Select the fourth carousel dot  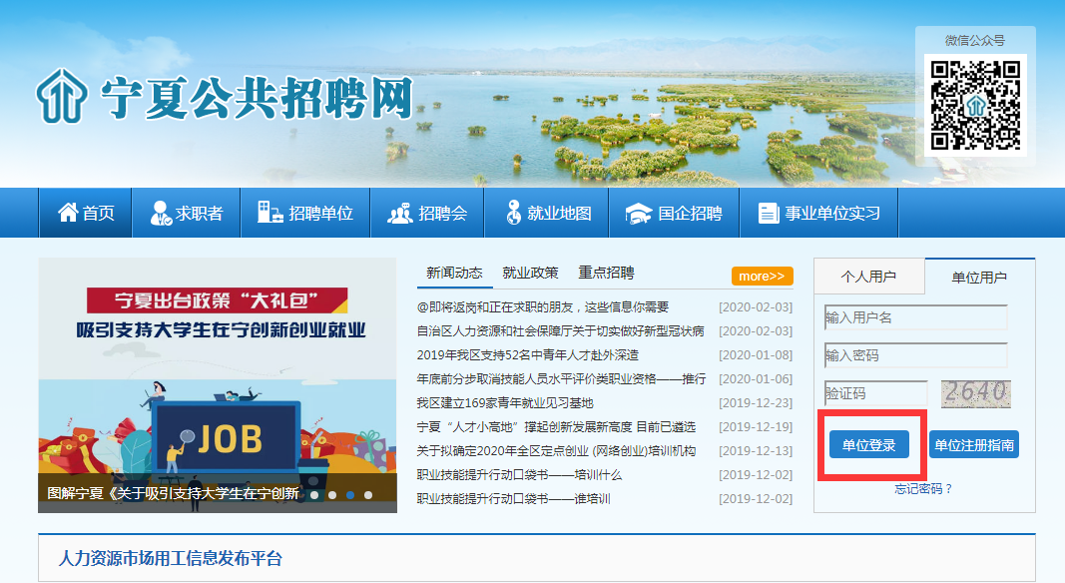pyautogui.click(x=368, y=495)
